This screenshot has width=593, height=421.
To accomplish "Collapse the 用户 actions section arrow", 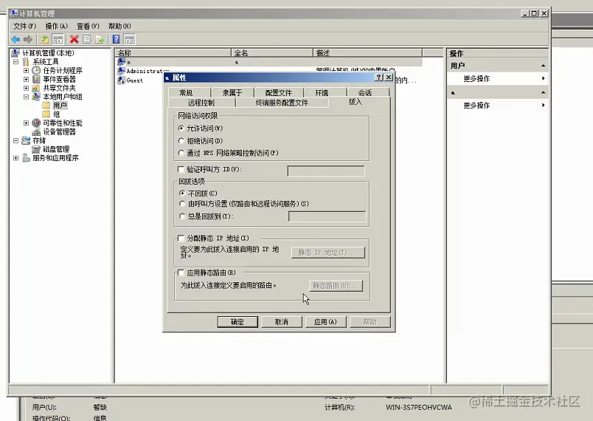I will coord(543,66).
